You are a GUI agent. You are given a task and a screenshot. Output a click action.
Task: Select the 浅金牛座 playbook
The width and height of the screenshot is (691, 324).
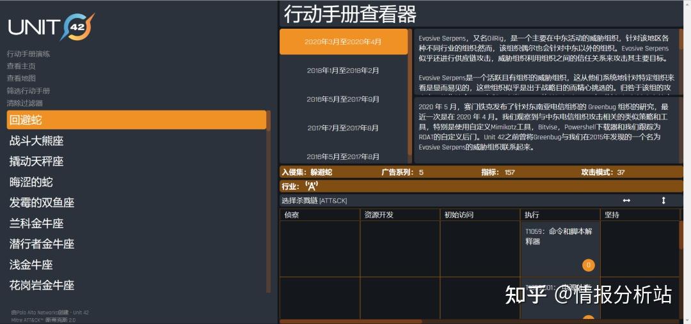click(x=136, y=265)
